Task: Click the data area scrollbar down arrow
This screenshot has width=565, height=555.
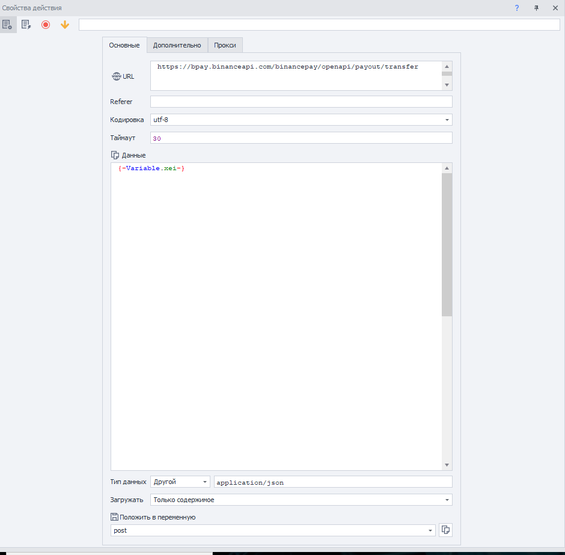Action: point(447,465)
